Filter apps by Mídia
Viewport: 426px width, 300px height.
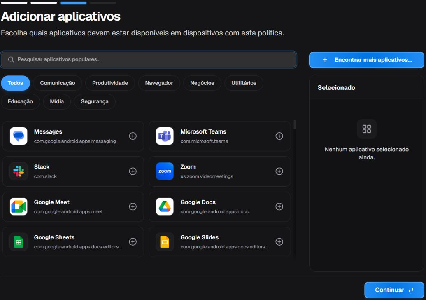click(57, 101)
